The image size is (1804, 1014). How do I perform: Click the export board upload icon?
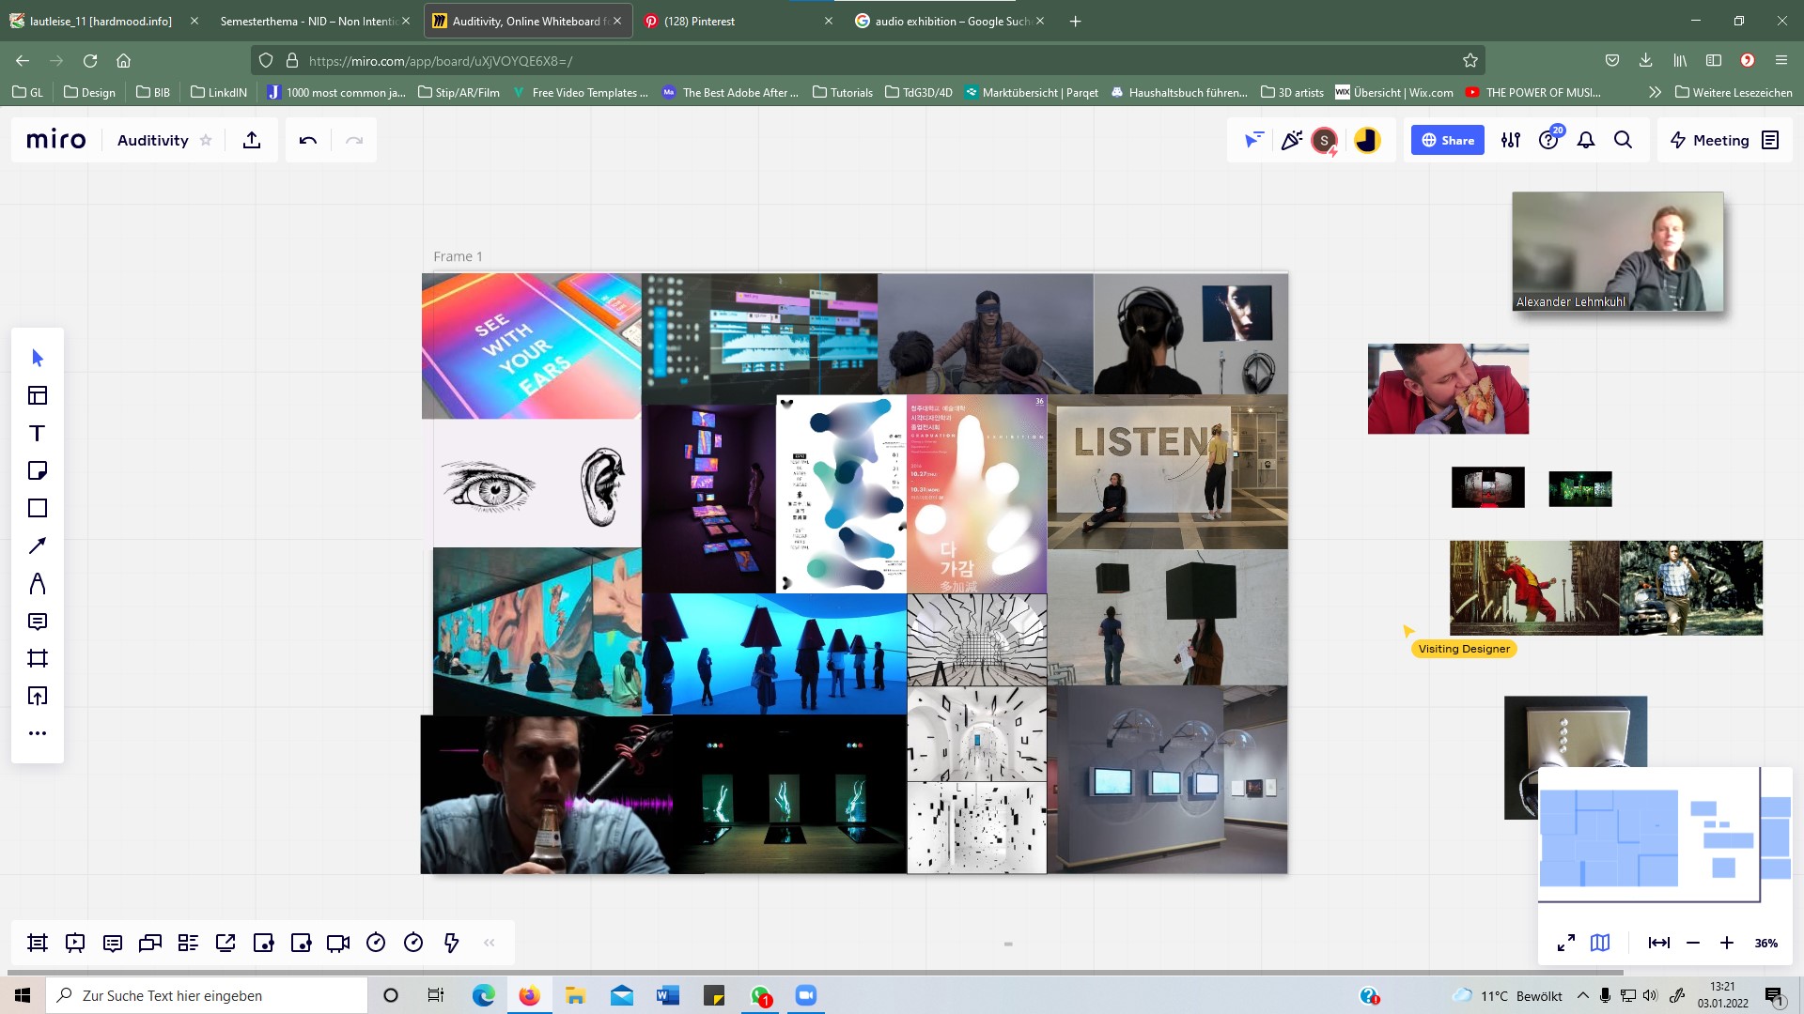click(x=251, y=140)
